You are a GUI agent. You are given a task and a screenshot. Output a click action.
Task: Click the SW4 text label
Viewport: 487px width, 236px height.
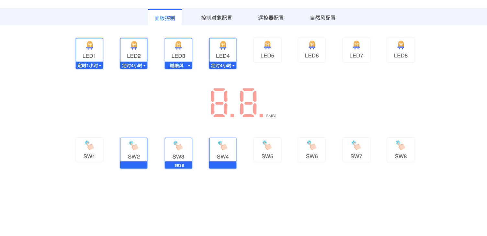(223, 157)
